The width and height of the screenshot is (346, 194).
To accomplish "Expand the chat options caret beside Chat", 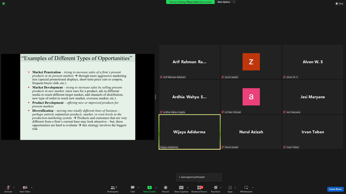I will point(138,188).
